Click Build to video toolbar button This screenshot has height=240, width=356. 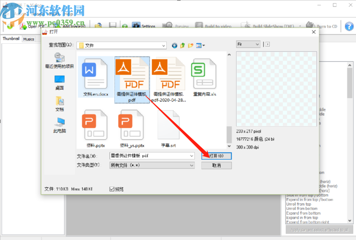point(213,26)
